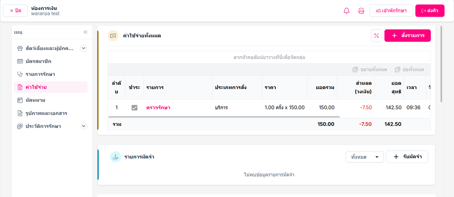Collapse the เมนู sidebar with the double chevron
The width and height of the screenshot is (454, 197).
pyautogui.click(x=85, y=32)
